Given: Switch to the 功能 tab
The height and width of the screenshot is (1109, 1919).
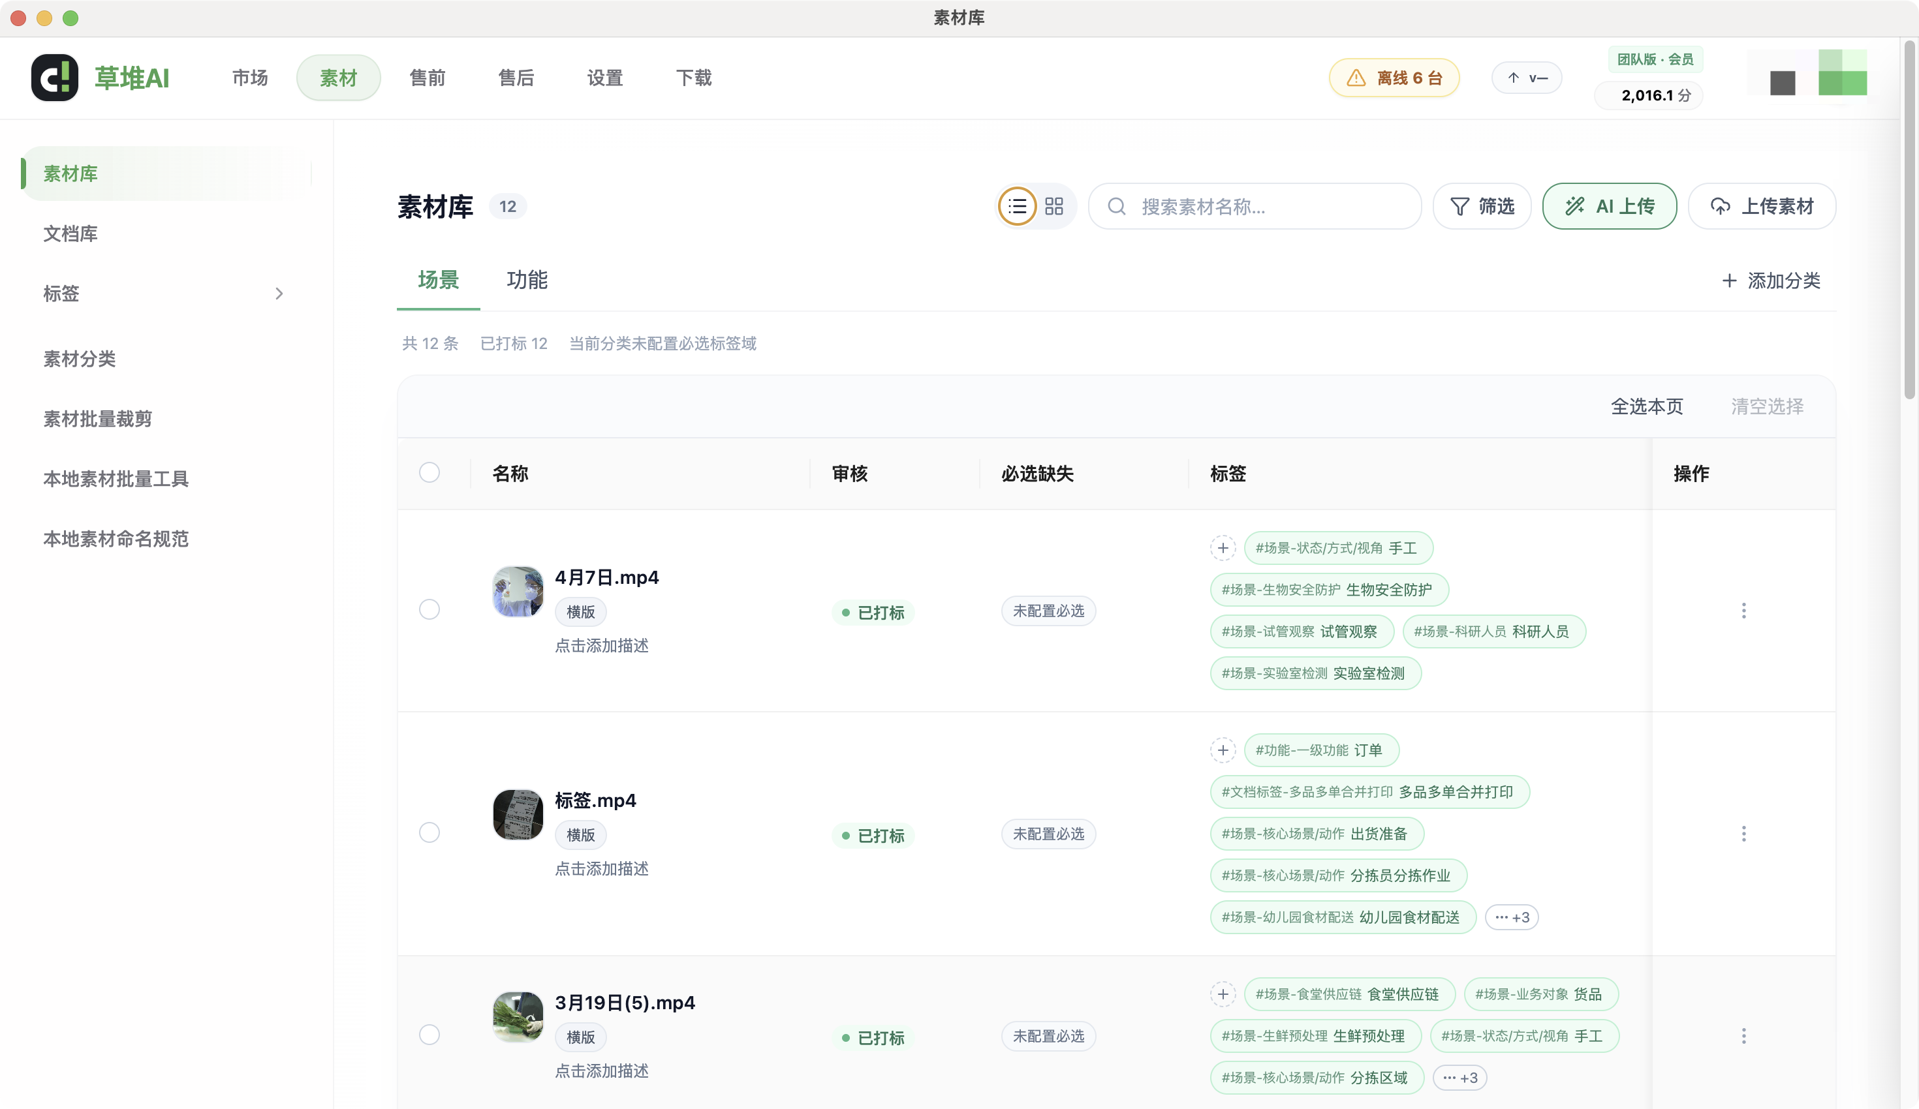Looking at the screenshot, I should point(527,280).
